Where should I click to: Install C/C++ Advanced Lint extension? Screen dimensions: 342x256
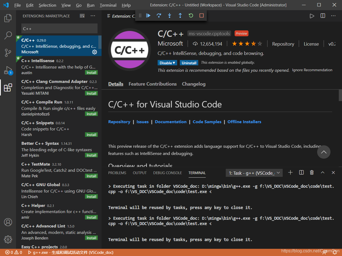pyautogui.click(x=91, y=238)
